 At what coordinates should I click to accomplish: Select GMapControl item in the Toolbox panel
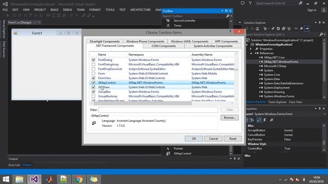click(182, 153)
